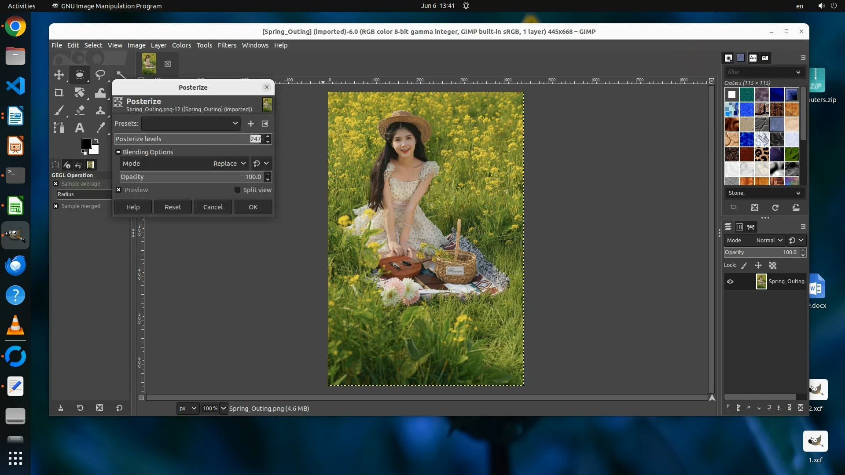Select the Text tool
The height and width of the screenshot is (475, 845).
[x=79, y=128]
